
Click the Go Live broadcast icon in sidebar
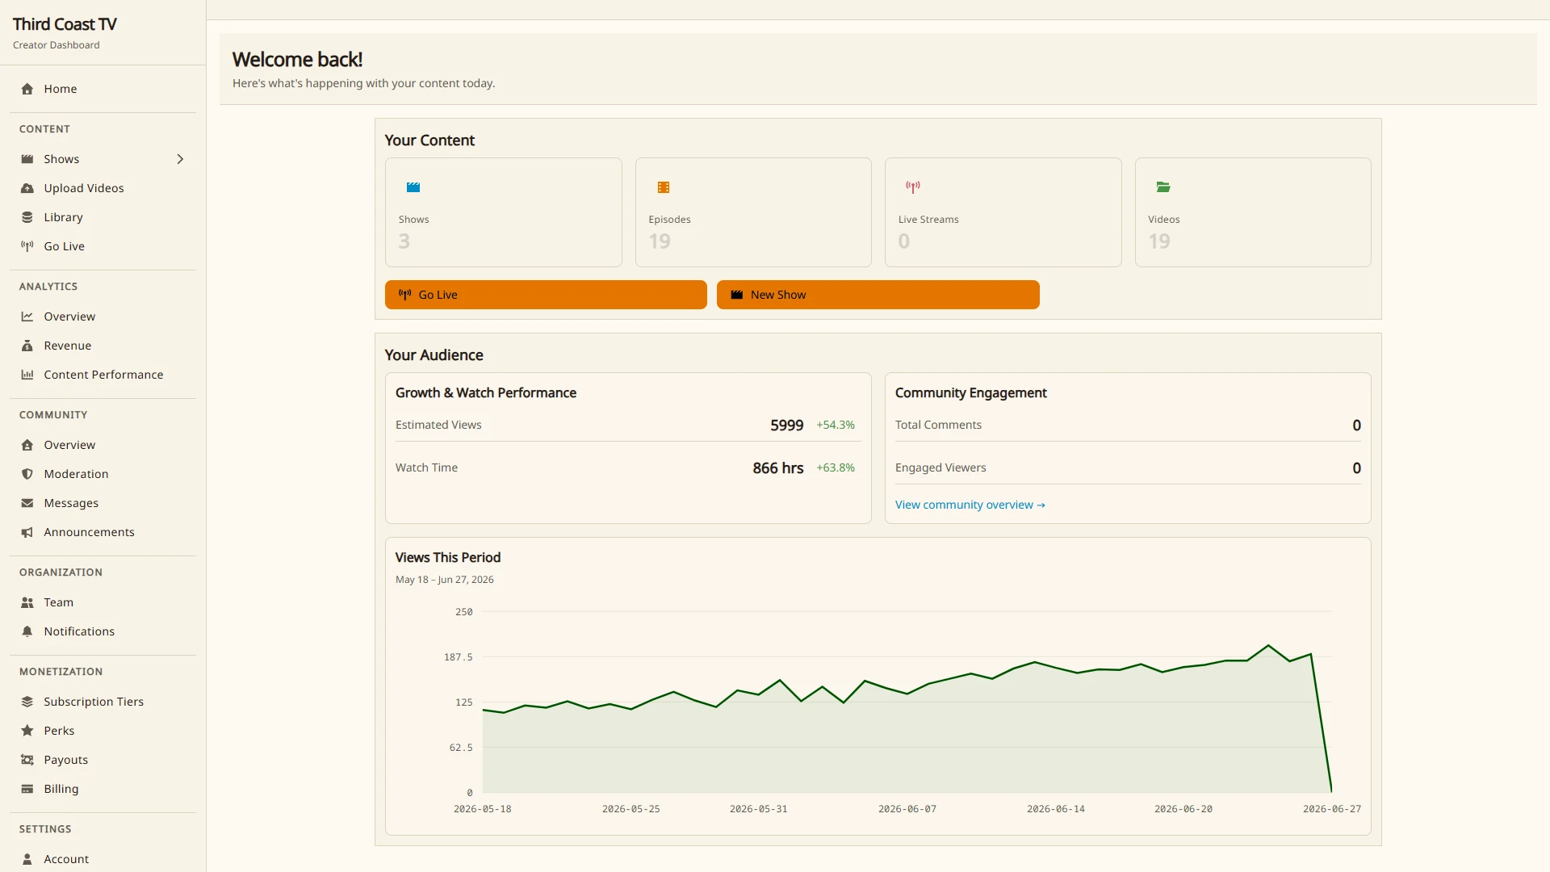coord(27,246)
